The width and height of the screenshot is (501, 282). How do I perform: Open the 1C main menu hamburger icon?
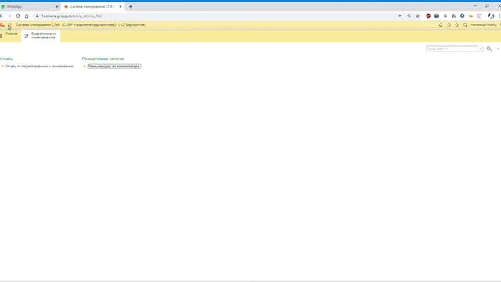[9, 24]
